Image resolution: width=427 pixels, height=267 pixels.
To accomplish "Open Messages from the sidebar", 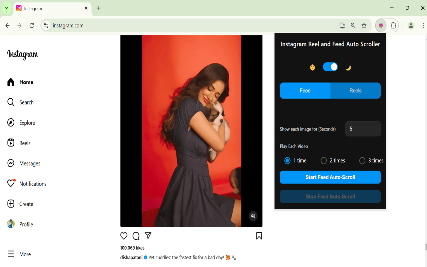I will (24, 163).
